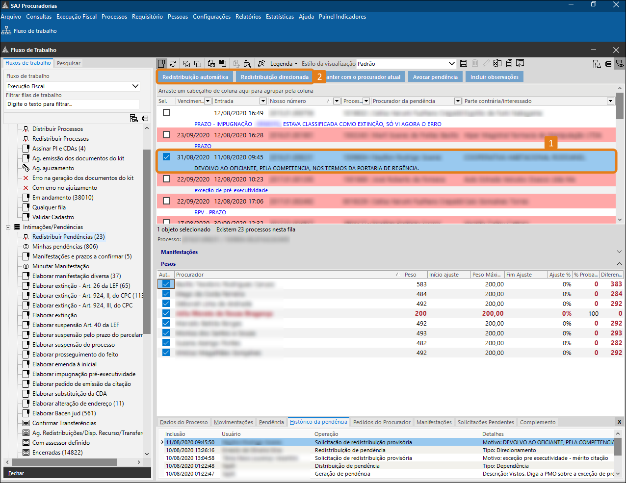Collapse the Intimações/Pendências tree node

8,227
